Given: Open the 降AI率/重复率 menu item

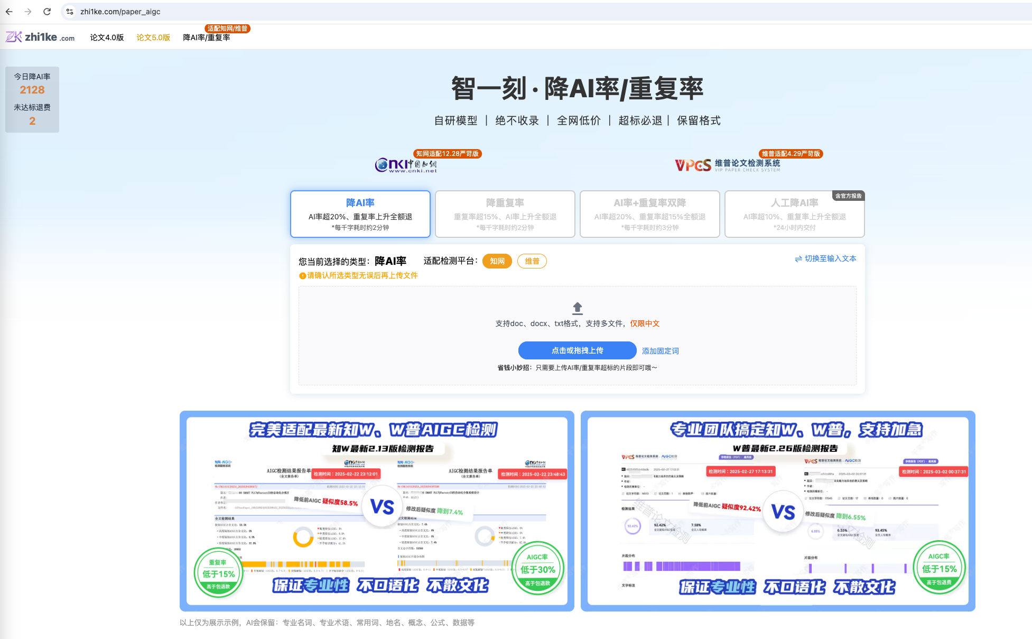Looking at the screenshot, I should click(x=207, y=38).
